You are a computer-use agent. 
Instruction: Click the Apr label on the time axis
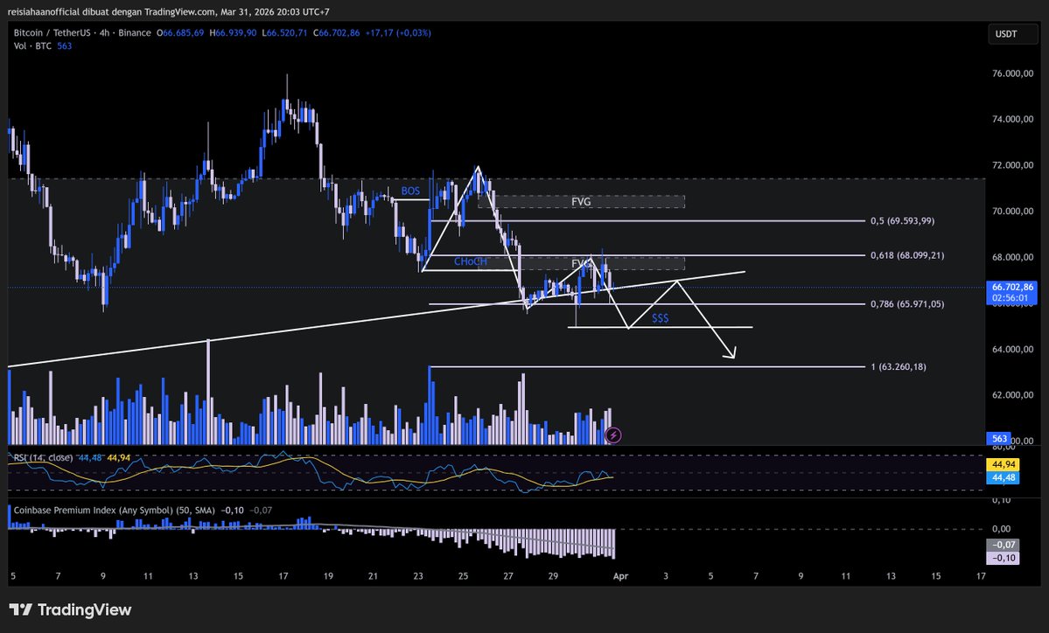[621, 575]
